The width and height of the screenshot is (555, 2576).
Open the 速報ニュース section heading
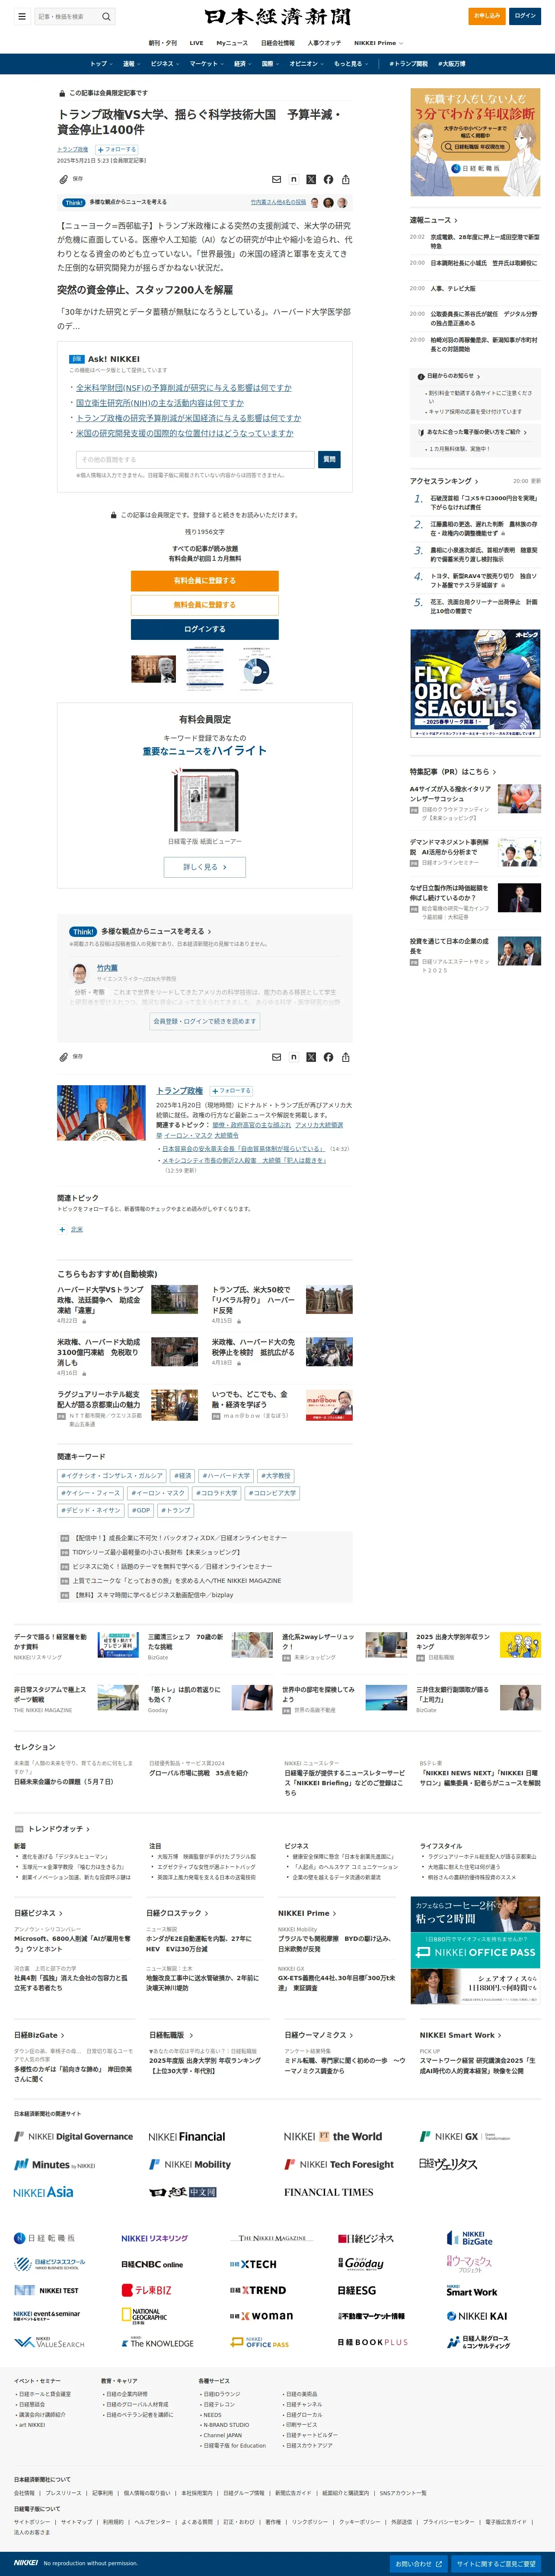(x=433, y=220)
